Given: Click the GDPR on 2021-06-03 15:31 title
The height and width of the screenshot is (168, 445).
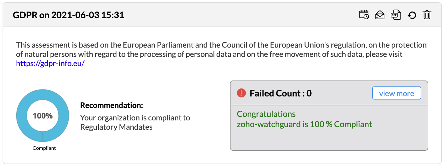Looking at the screenshot, I should [68, 15].
